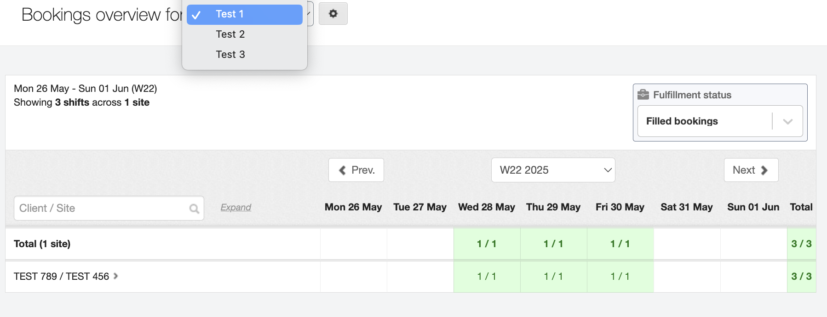
Task: Click the Fri 30 May total 1/1 cell
Action: [x=620, y=244]
